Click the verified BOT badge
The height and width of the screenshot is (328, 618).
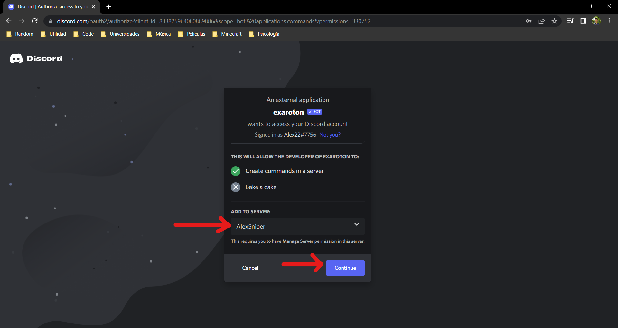(x=314, y=112)
